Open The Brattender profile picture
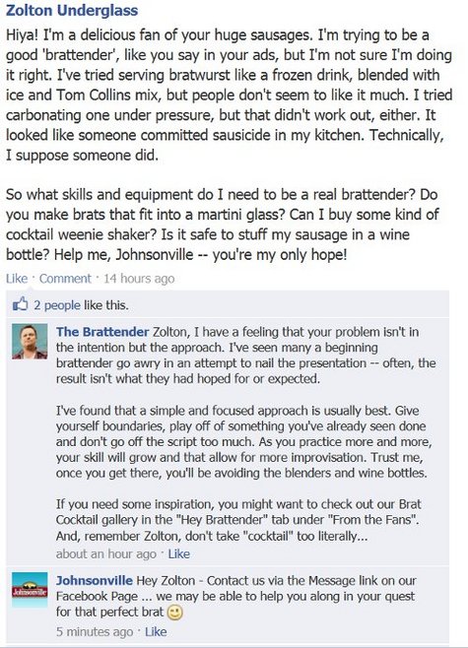This screenshot has width=468, height=648. [30, 341]
